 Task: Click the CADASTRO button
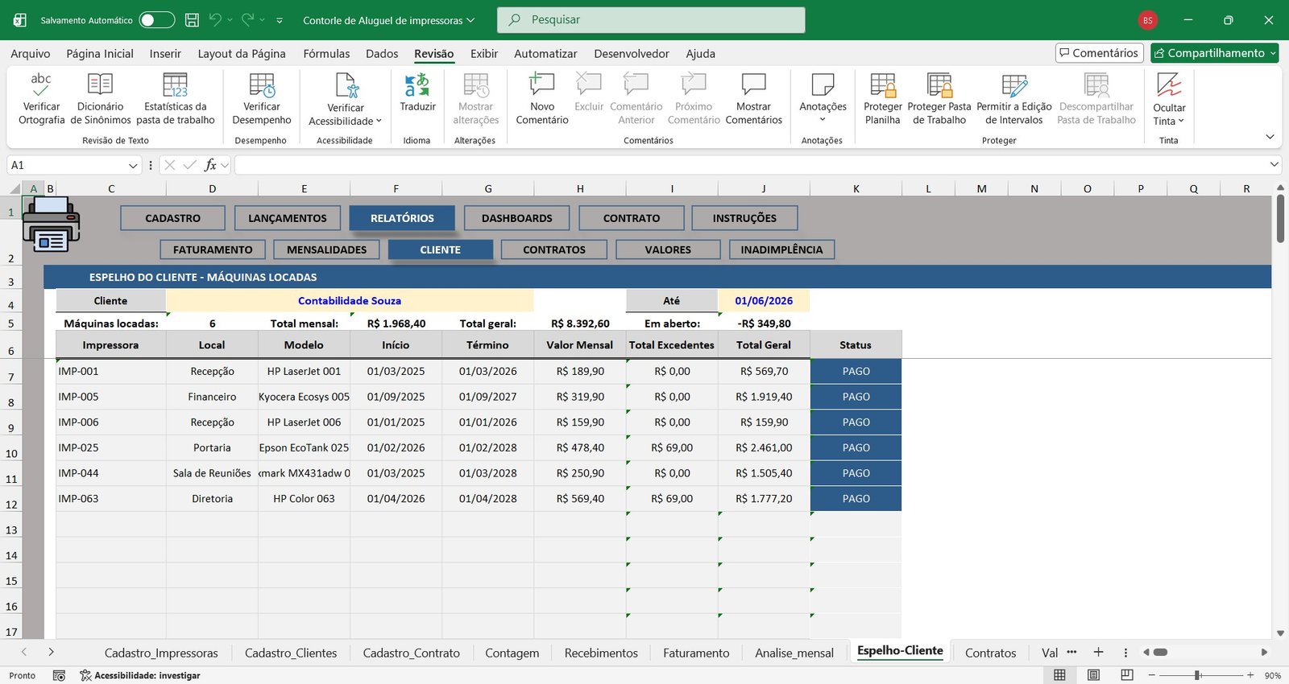172,218
